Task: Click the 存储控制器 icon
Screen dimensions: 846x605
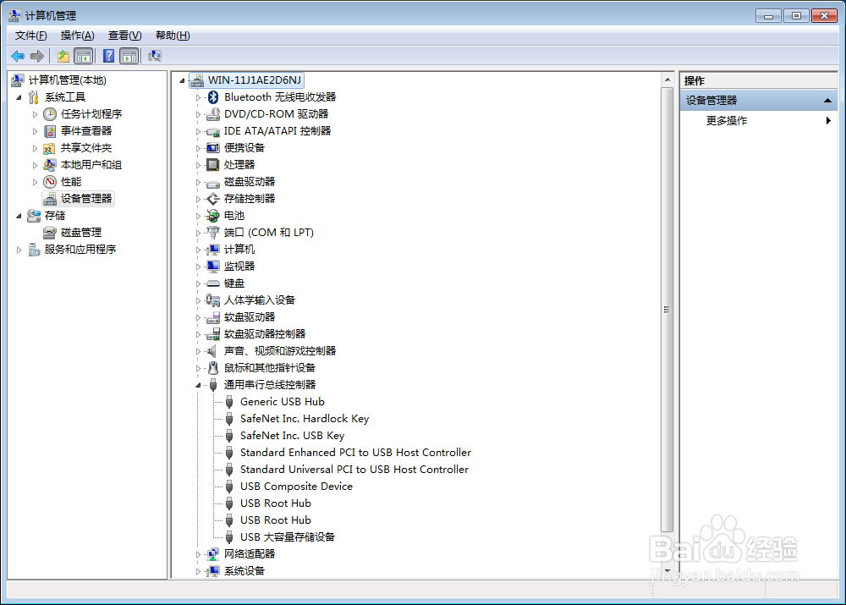Action: [x=213, y=199]
